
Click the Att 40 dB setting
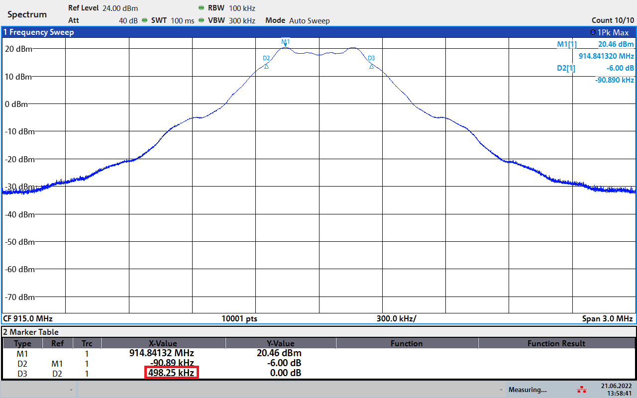click(103, 20)
